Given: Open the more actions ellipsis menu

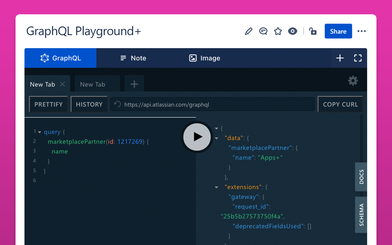Looking at the screenshot, I should click(x=361, y=31).
